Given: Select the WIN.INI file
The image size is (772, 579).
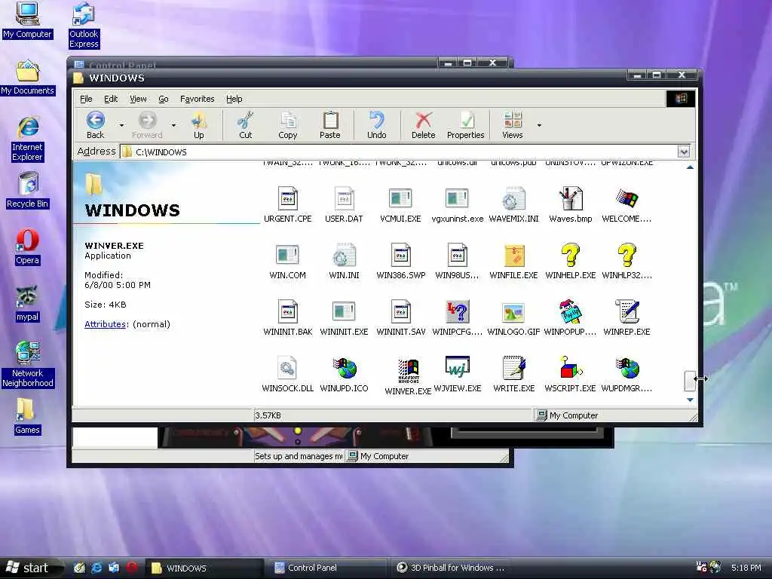Looking at the screenshot, I should pos(344,262).
